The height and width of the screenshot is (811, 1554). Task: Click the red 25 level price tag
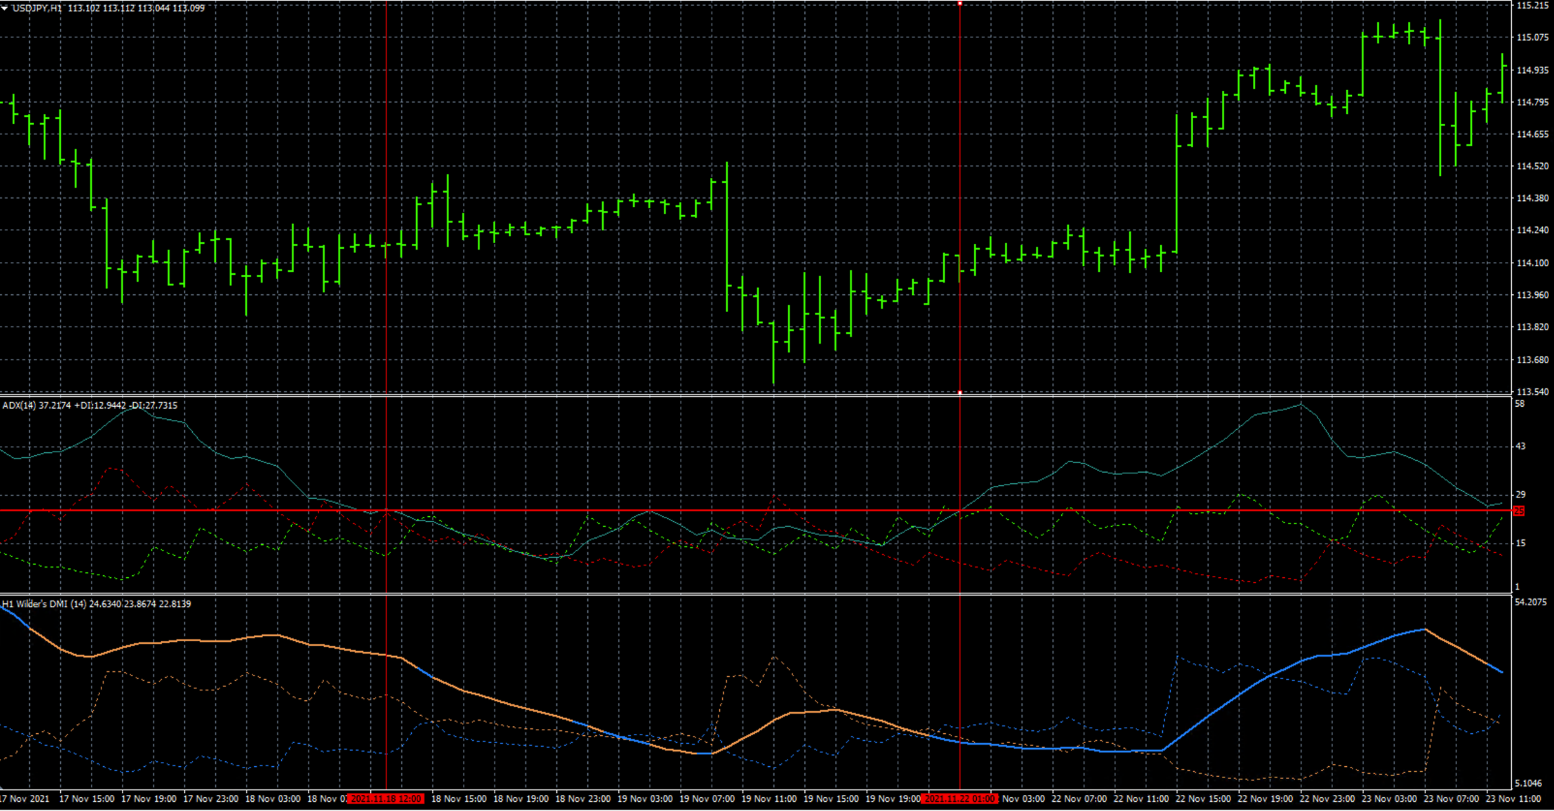tap(1519, 511)
